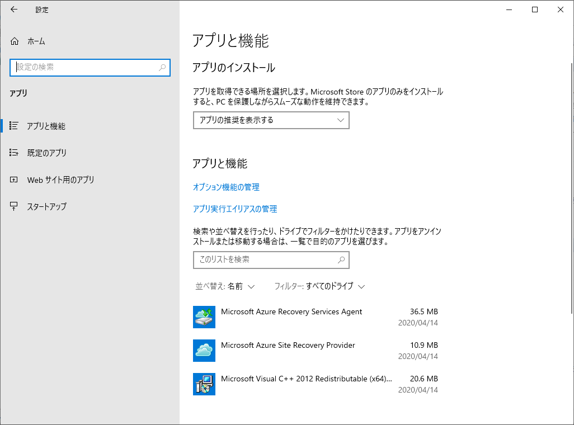Viewport: 574px width, 425px height.
Task: Go to ホーム in Settings
Action: click(90, 41)
